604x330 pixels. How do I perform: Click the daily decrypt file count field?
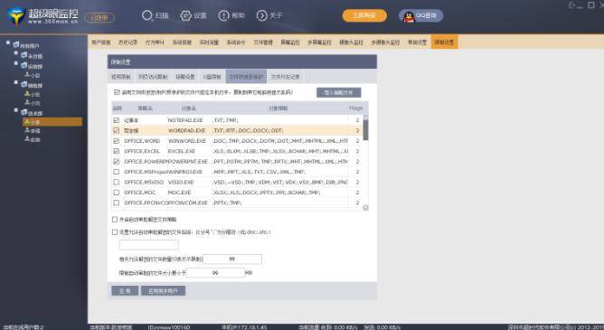click(x=231, y=259)
